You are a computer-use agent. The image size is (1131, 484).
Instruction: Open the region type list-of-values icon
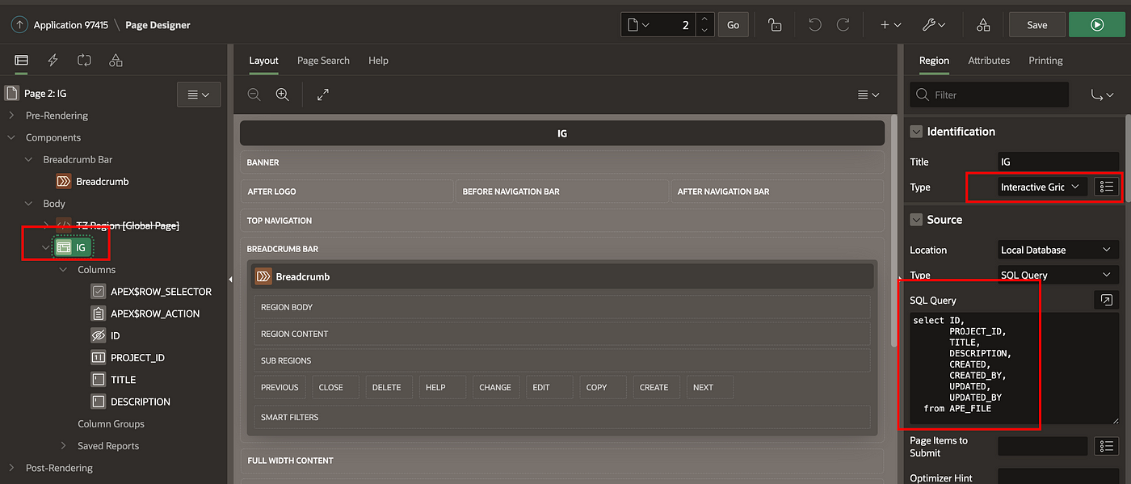1106,187
